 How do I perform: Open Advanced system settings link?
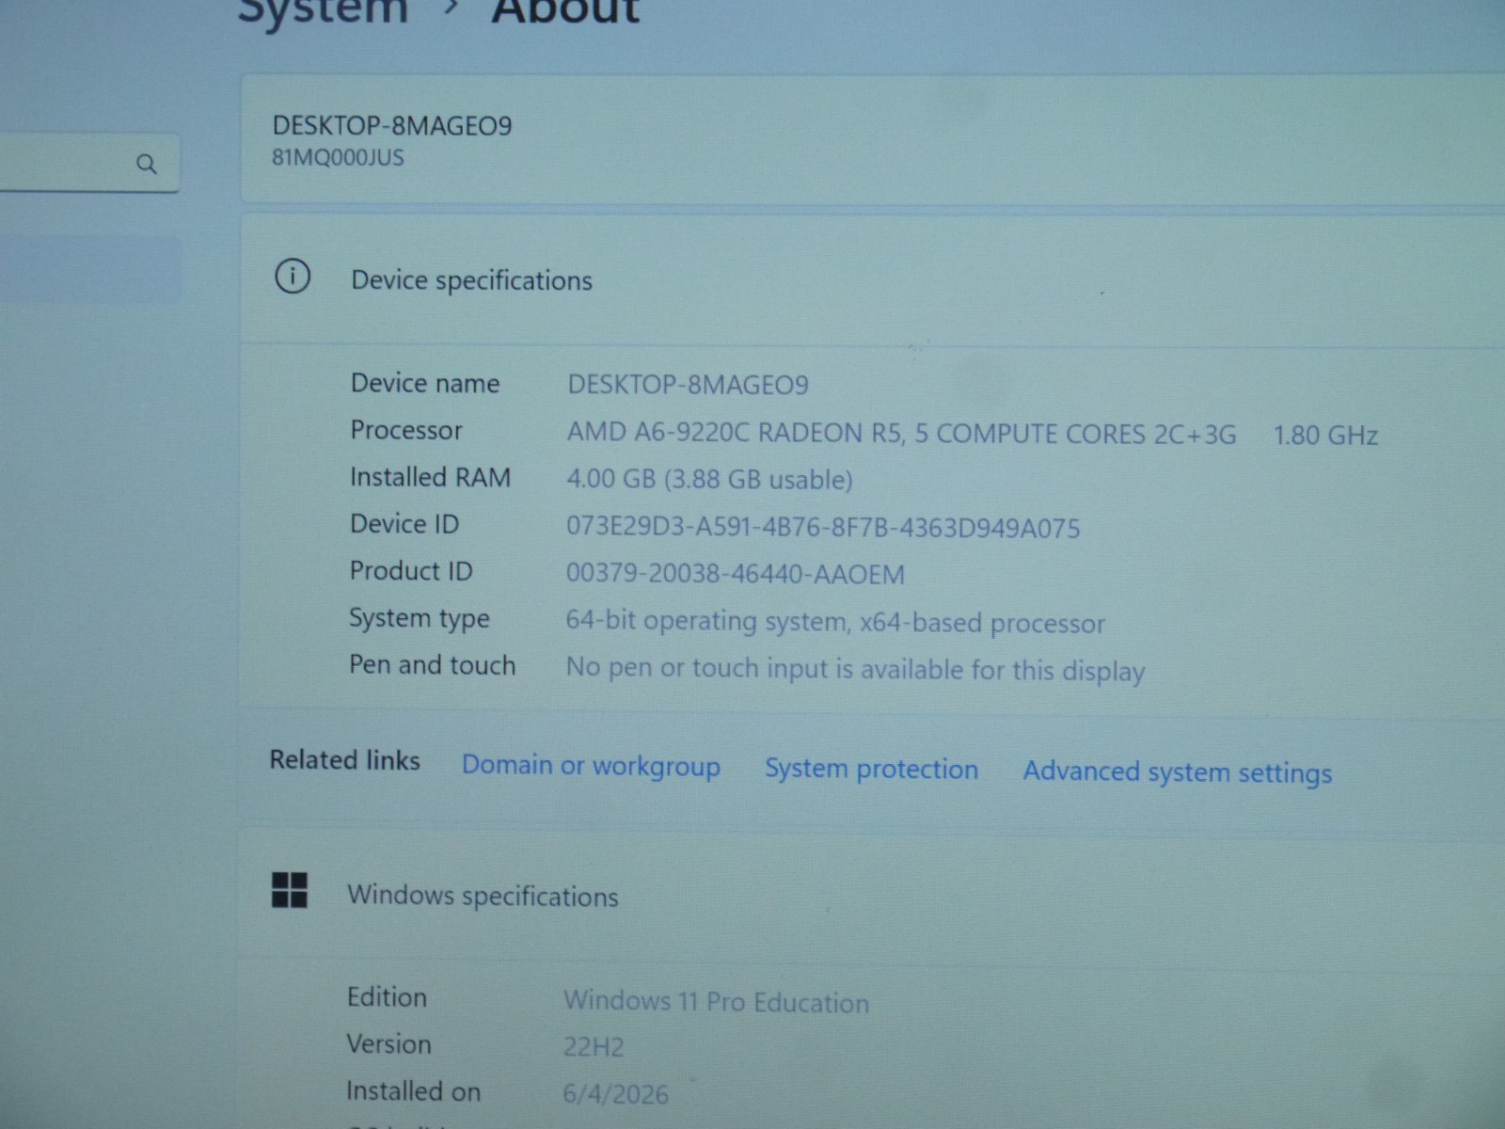click(x=1178, y=772)
